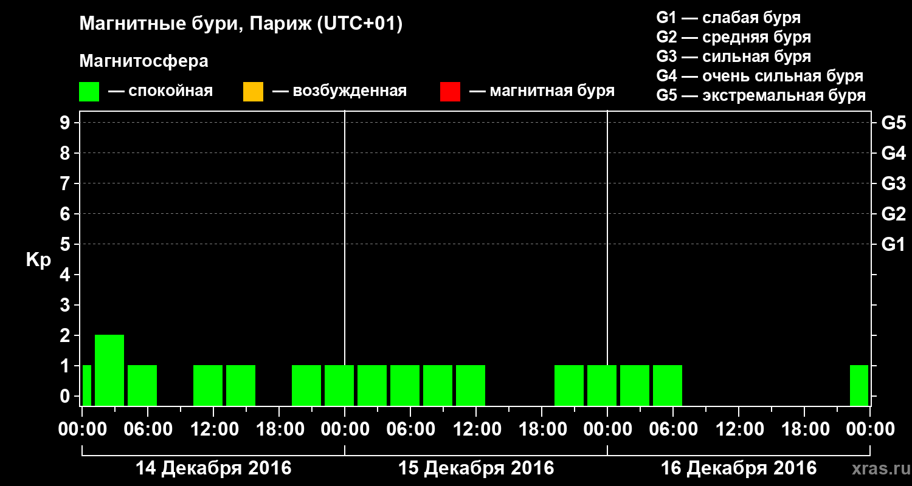Click the right-axis 'G3' storm level label
Image resolution: width=912 pixels, height=486 pixels.
(894, 184)
